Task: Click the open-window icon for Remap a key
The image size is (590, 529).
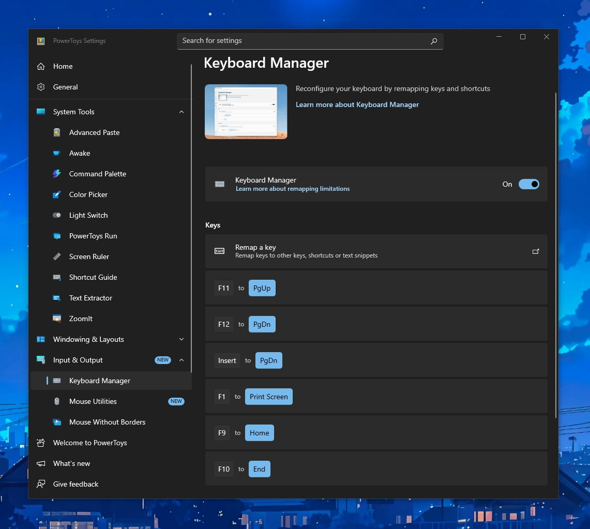Action: point(535,251)
